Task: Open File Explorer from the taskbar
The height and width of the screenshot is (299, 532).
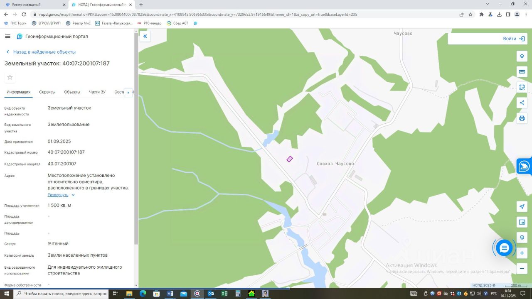Action: 129,294
